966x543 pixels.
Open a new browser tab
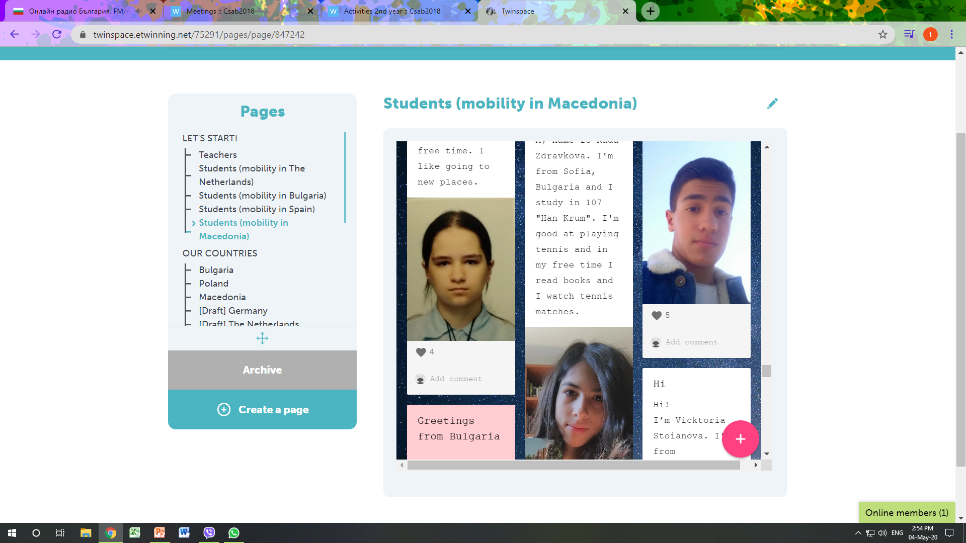point(651,11)
